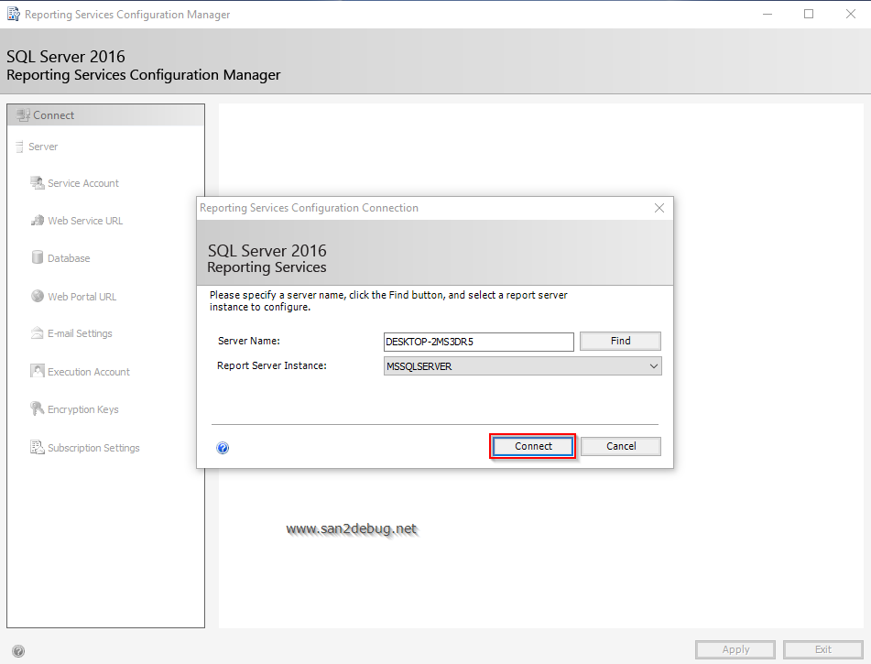
Task: Select the Web Portal URL icon
Action: click(x=37, y=296)
